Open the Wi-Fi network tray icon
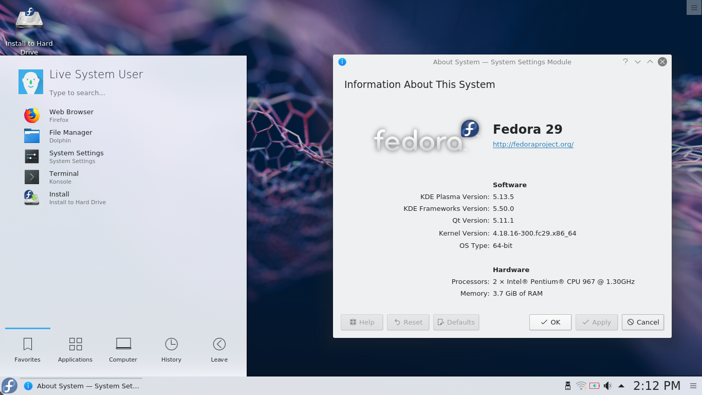Viewport: 702px width, 395px height. (581, 385)
